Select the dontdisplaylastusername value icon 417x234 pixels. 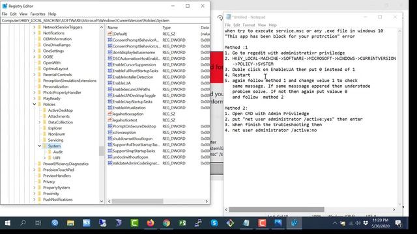click(x=110, y=52)
